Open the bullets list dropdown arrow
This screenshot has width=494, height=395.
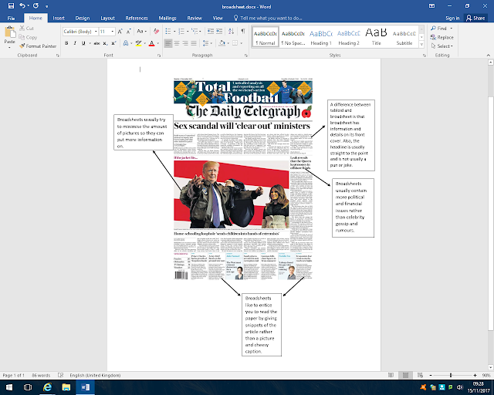tap(174, 32)
